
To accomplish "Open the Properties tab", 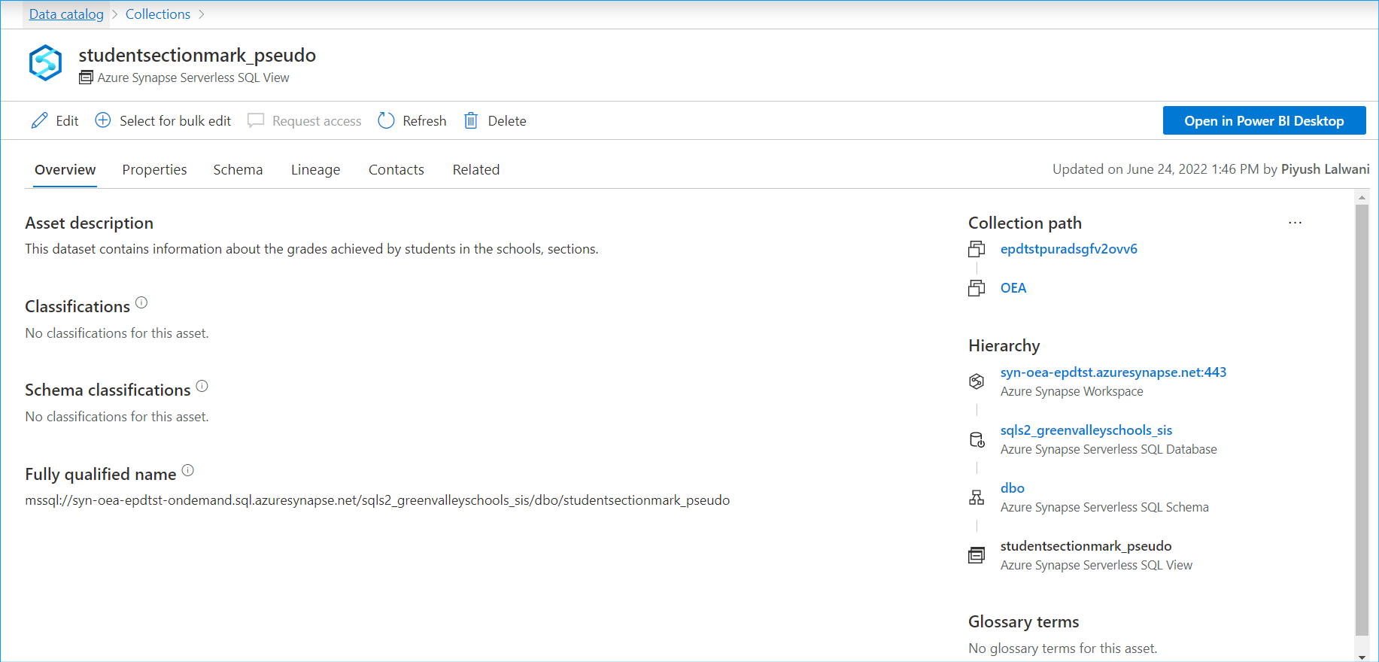I will pos(154,170).
